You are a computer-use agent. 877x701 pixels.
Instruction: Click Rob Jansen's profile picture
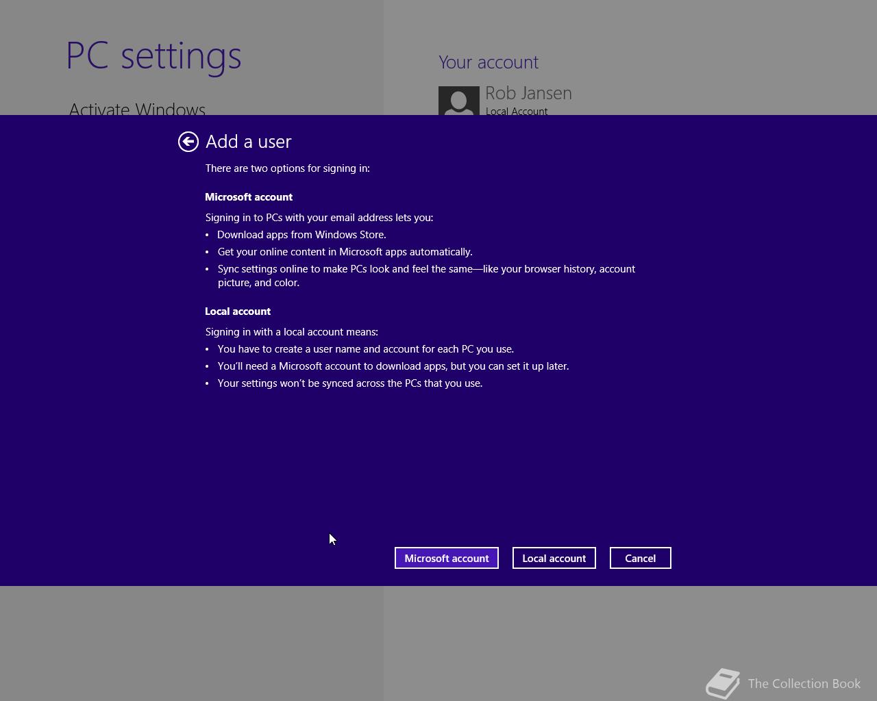[459, 101]
